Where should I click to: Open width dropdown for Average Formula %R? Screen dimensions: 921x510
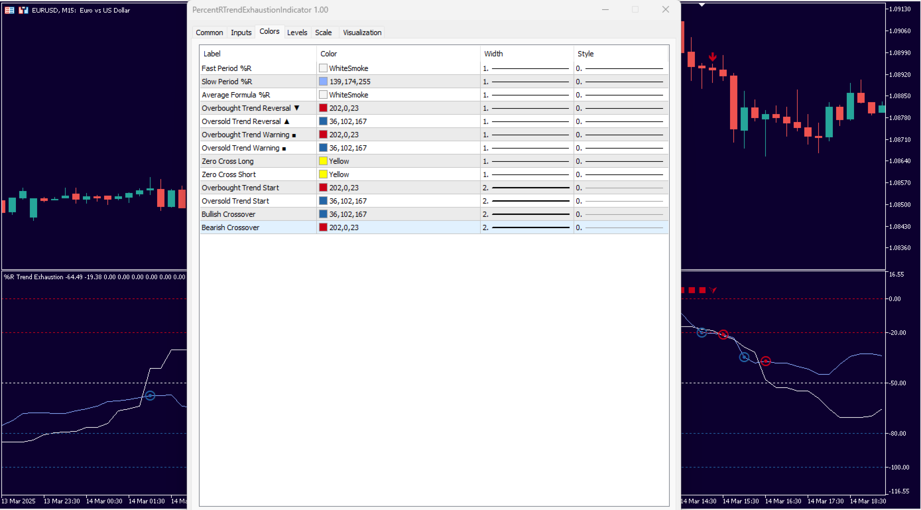tap(527, 95)
